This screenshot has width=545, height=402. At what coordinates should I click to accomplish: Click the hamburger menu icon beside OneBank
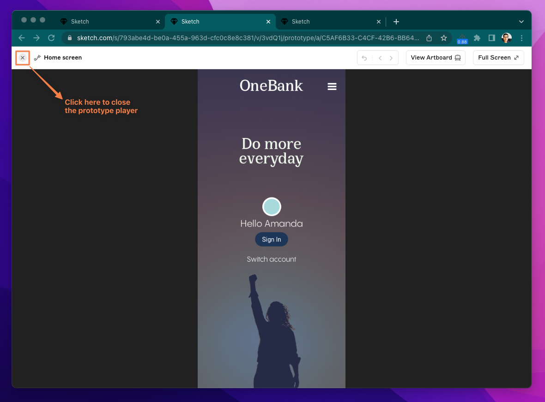tap(332, 86)
